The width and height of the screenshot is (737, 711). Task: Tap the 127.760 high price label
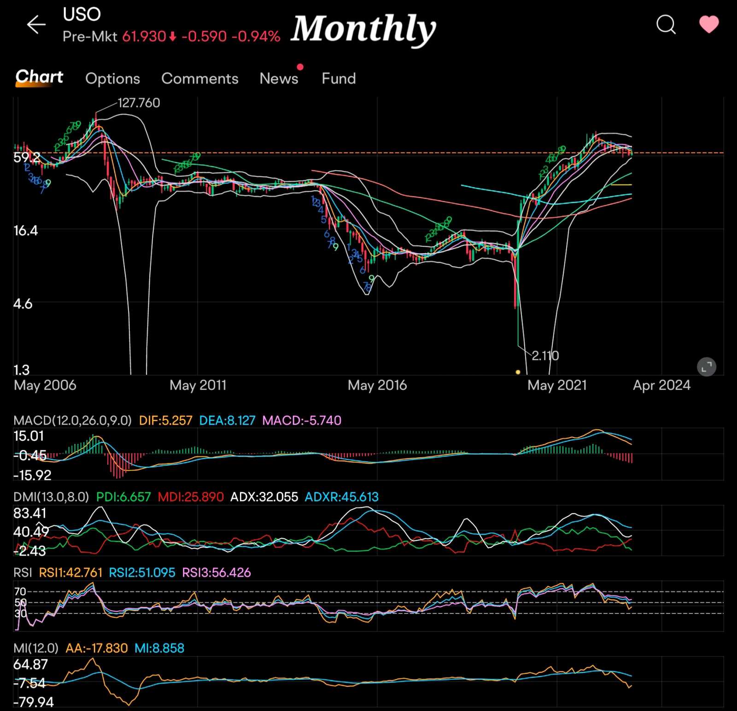(139, 103)
